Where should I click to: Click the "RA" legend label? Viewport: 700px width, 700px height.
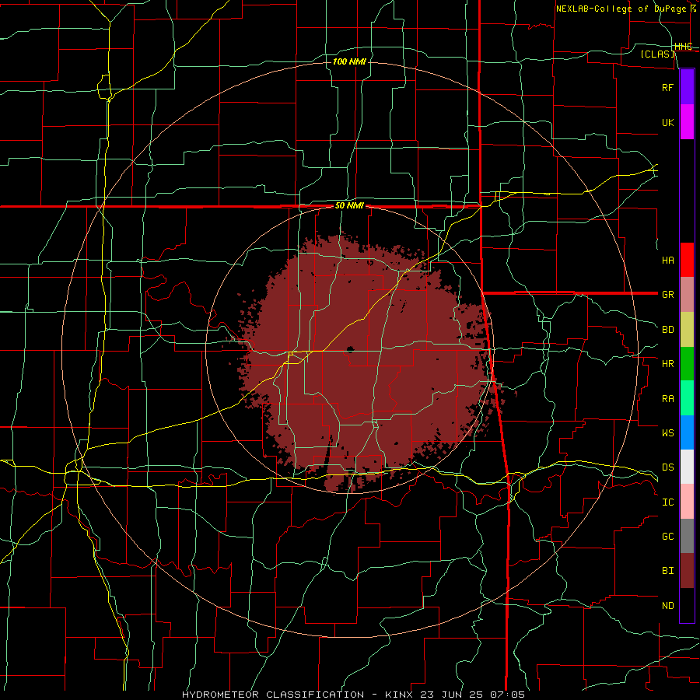tap(667, 398)
